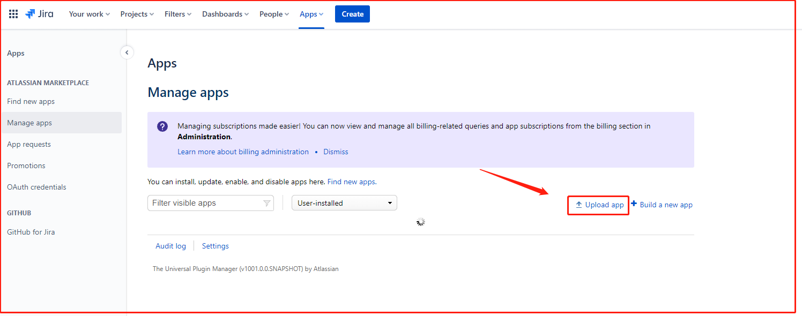Click the Universal Plugin Manager version text
This screenshot has height=316, width=802.
click(x=246, y=269)
